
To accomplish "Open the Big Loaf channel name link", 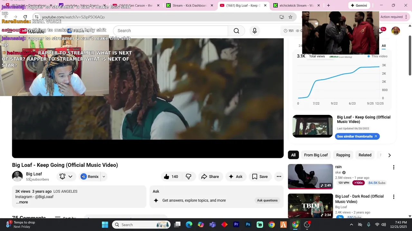I will click(x=34, y=174).
